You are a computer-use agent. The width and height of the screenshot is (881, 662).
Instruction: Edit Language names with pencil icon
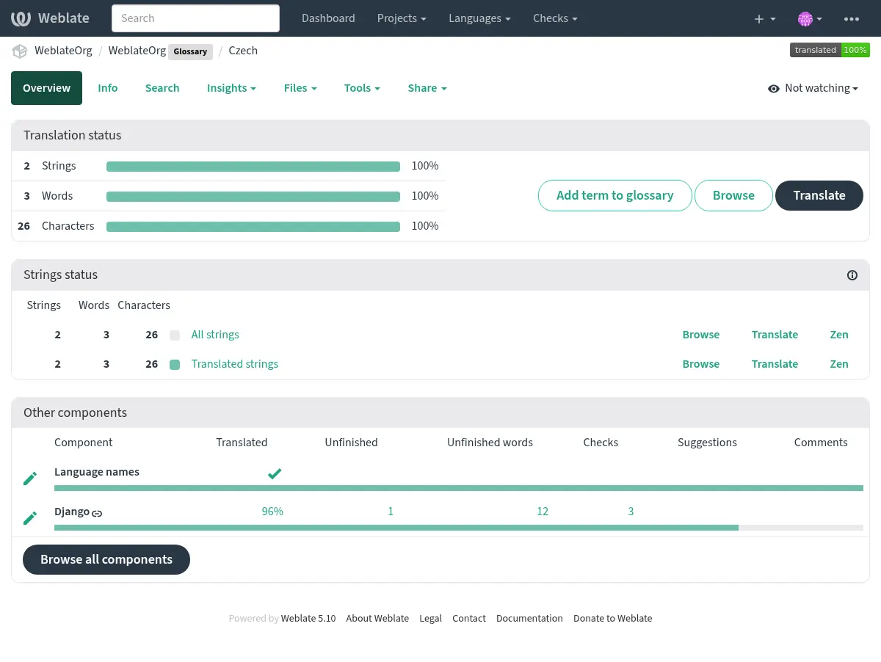tap(30, 479)
